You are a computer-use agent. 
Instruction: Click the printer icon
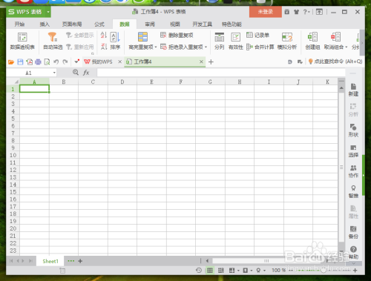38,62
